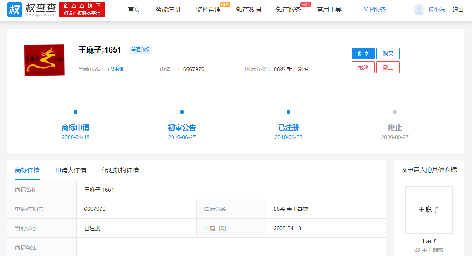
Task: Click the 企查查旗下 red banner
Action: 82,10
